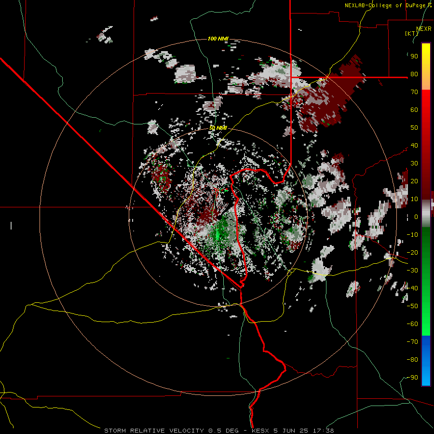Select the 50 NMI range ring label
Viewport: 434px width, 434px height.
coord(218,128)
